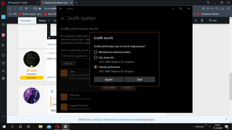Open the Media menu
The height and width of the screenshot is (130, 232).
pyautogui.click(x=42, y=21)
